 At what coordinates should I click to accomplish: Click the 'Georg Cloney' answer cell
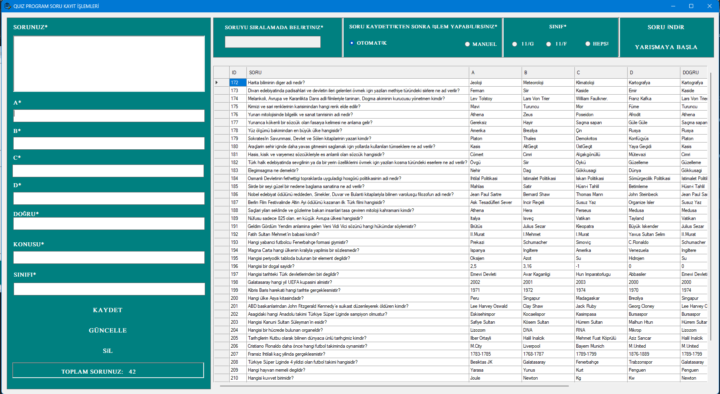pos(654,306)
